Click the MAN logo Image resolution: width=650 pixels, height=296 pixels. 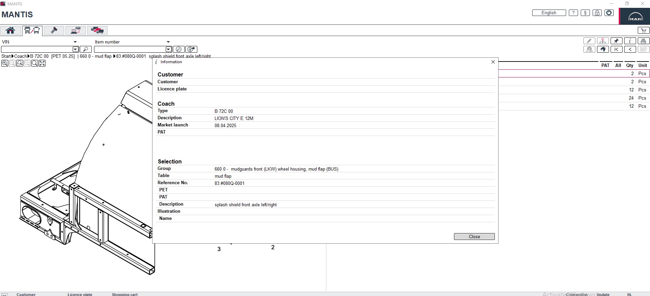[x=635, y=16]
